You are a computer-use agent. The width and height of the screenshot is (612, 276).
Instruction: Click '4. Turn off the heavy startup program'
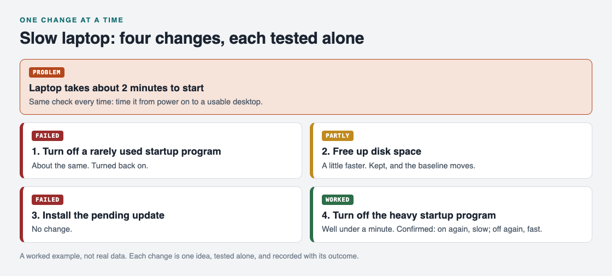[409, 215]
